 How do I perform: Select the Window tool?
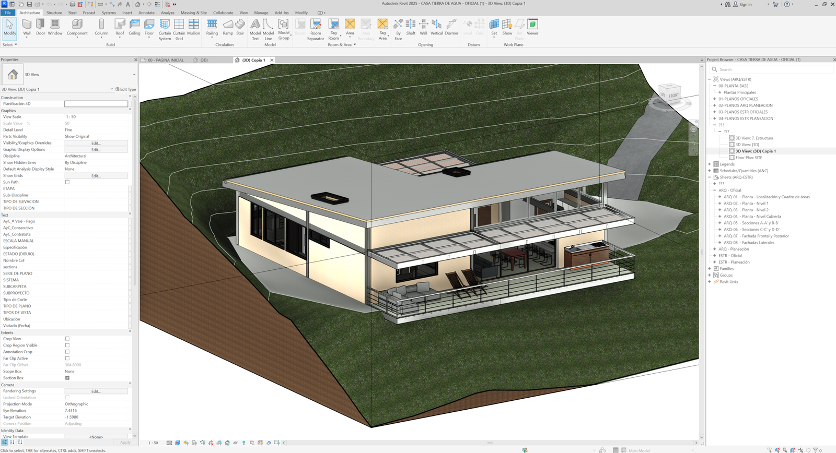click(x=55, y=28)
